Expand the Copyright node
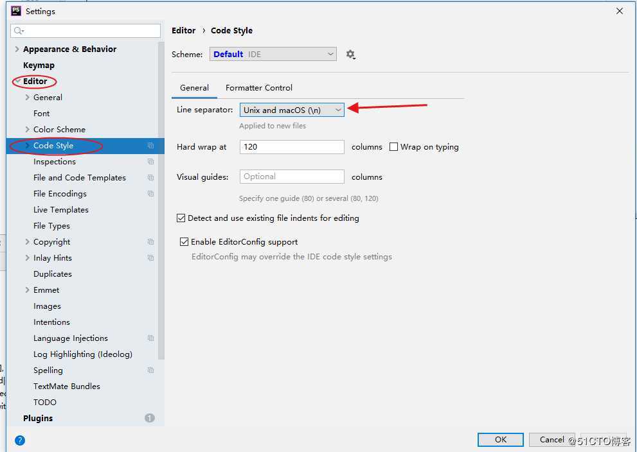This screenshot has height=452, width=637. [27, 242]
